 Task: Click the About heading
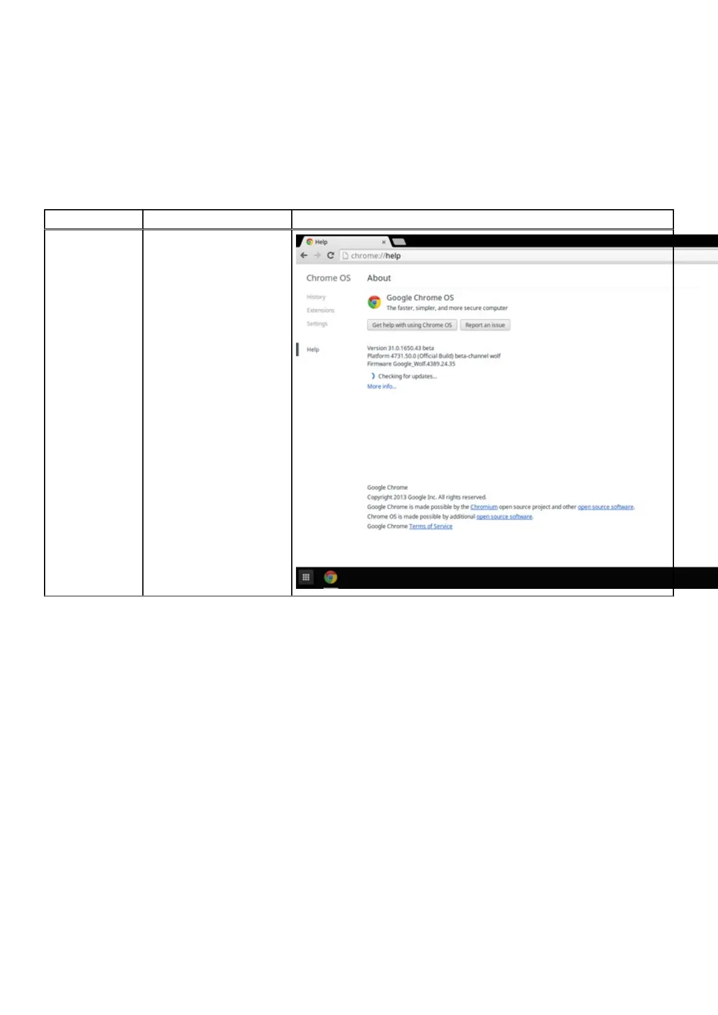click(x=379, y=278)
